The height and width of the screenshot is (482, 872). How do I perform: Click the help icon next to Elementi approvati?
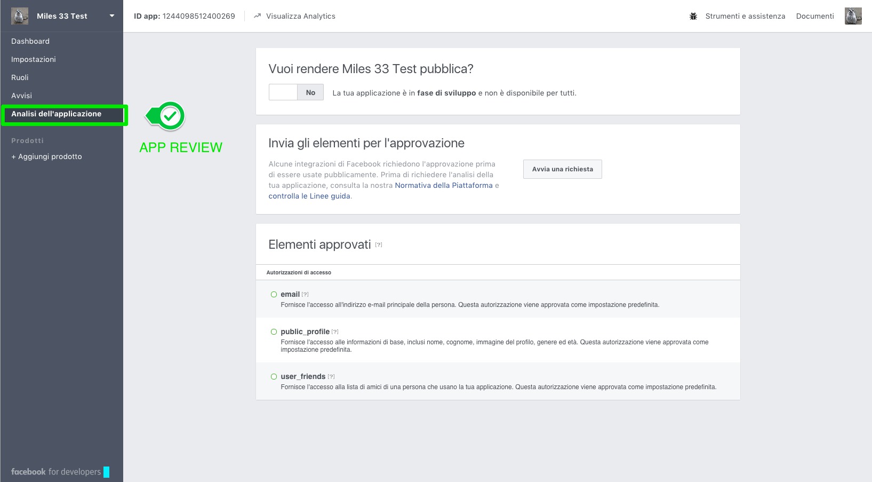pos(379,245)
